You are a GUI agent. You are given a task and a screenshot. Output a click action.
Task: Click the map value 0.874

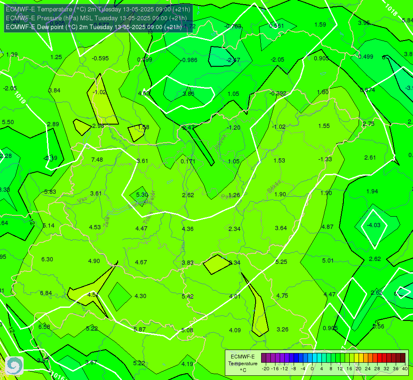click(367, 90)
